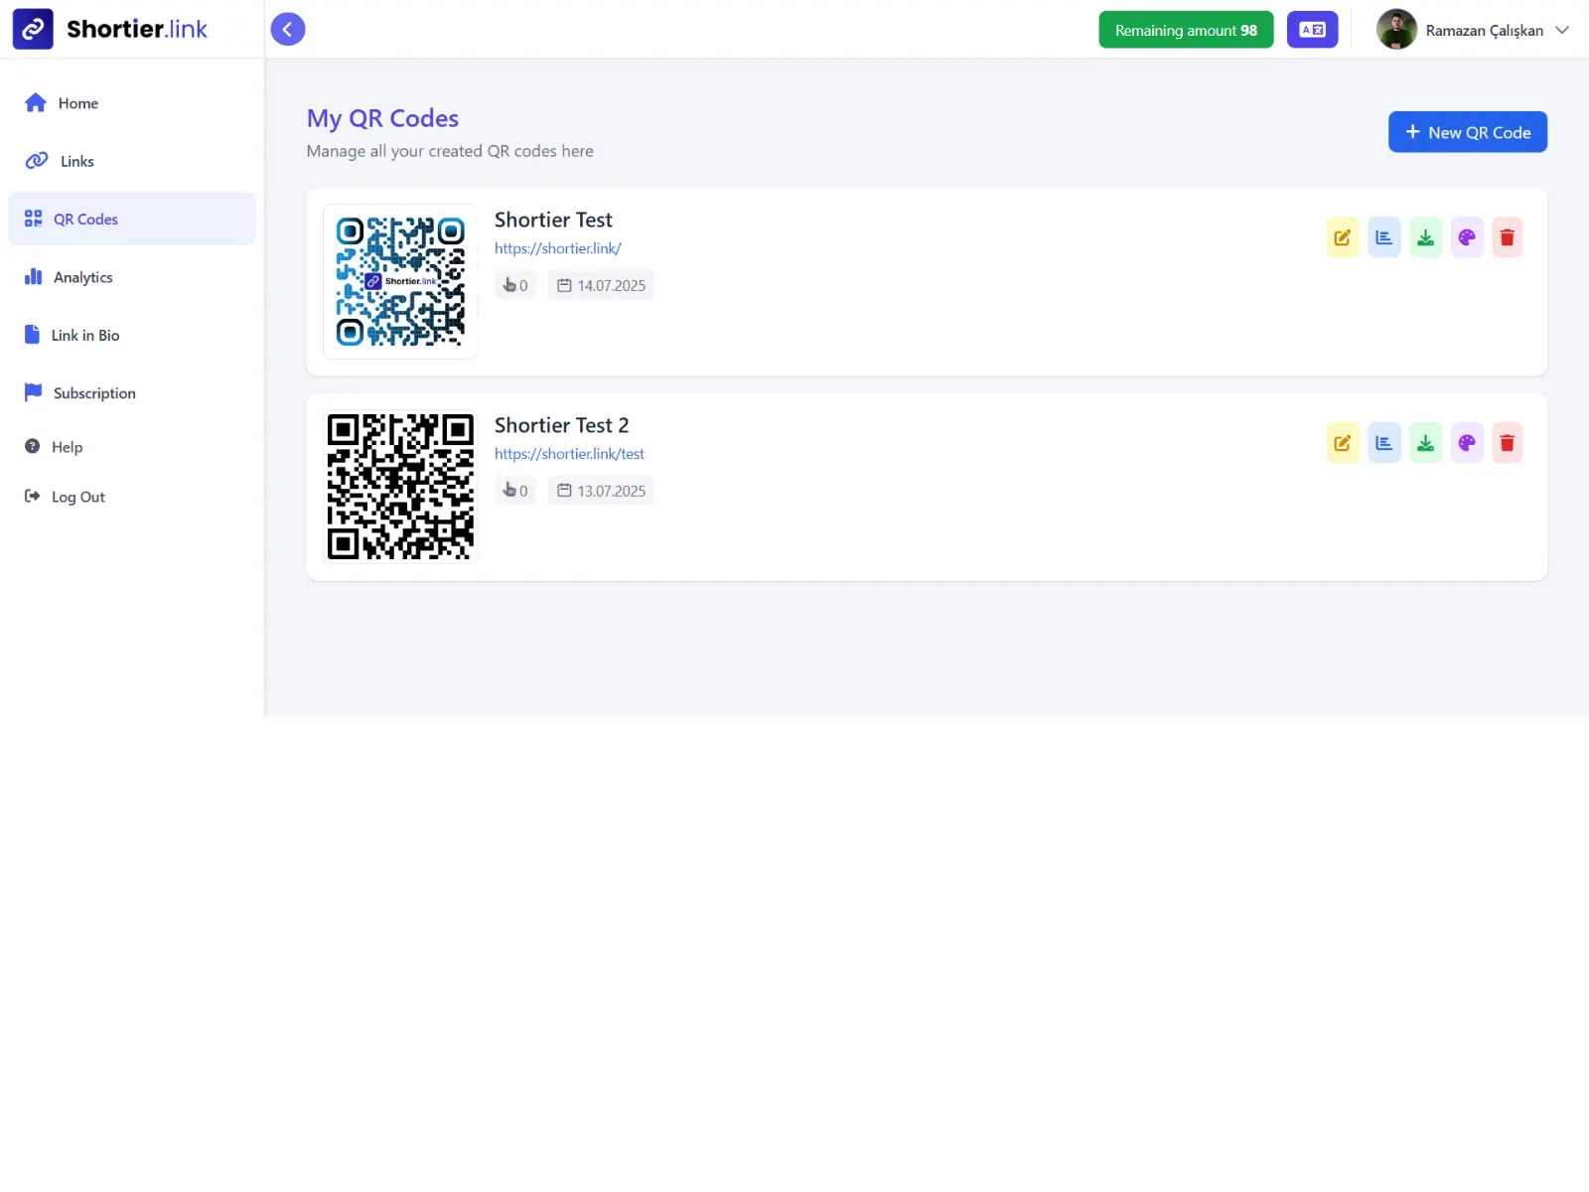
Task: Open Link in Bio page
Action: click(132, 335)
